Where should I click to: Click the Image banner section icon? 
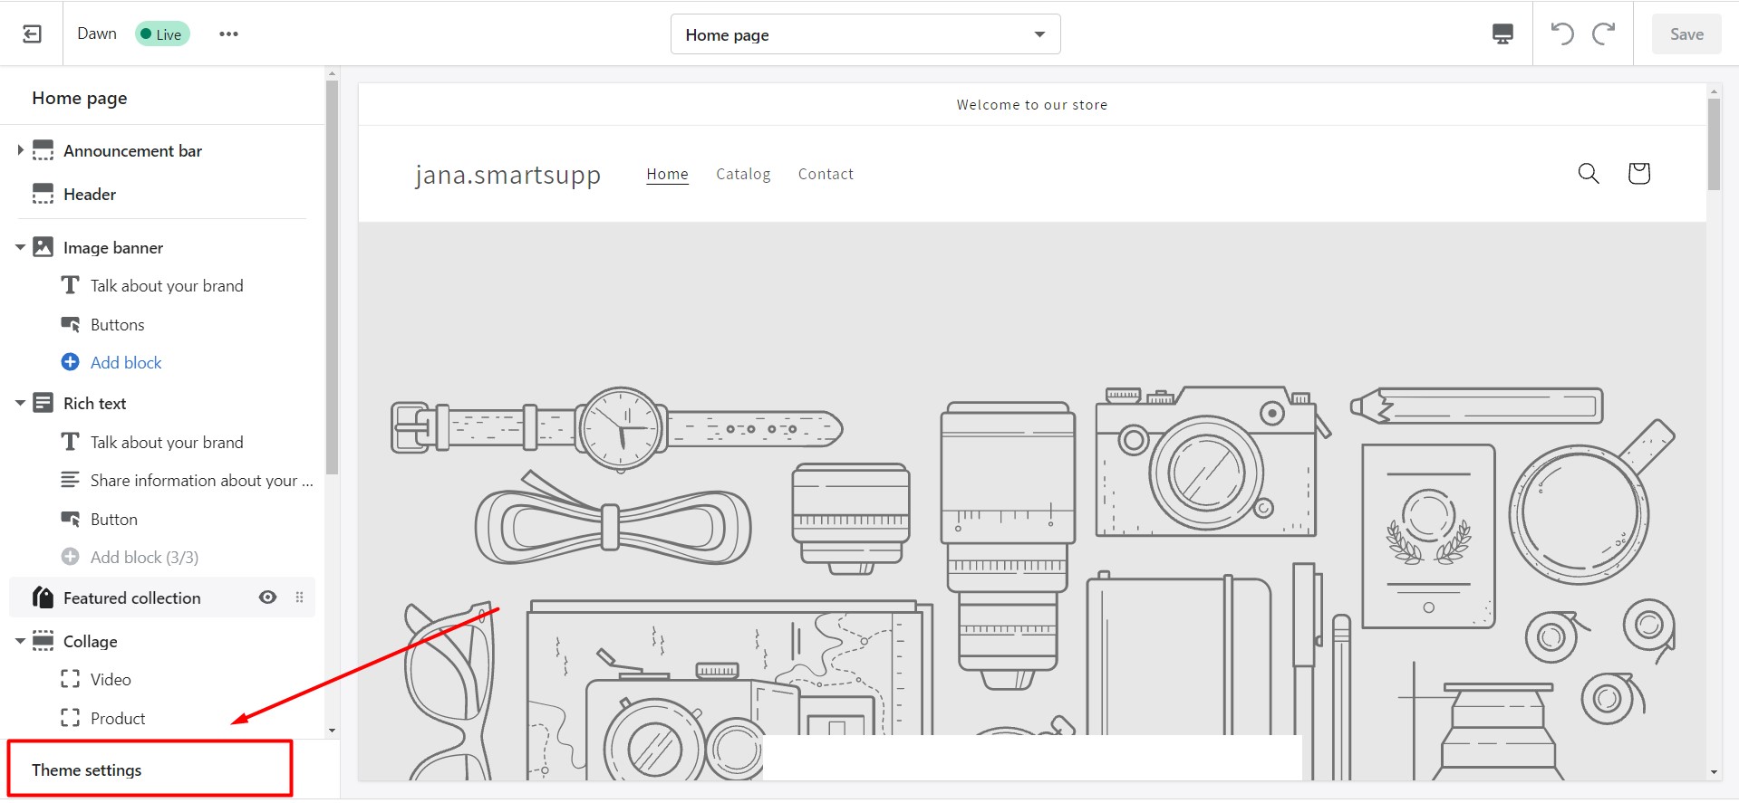[43, 247]
